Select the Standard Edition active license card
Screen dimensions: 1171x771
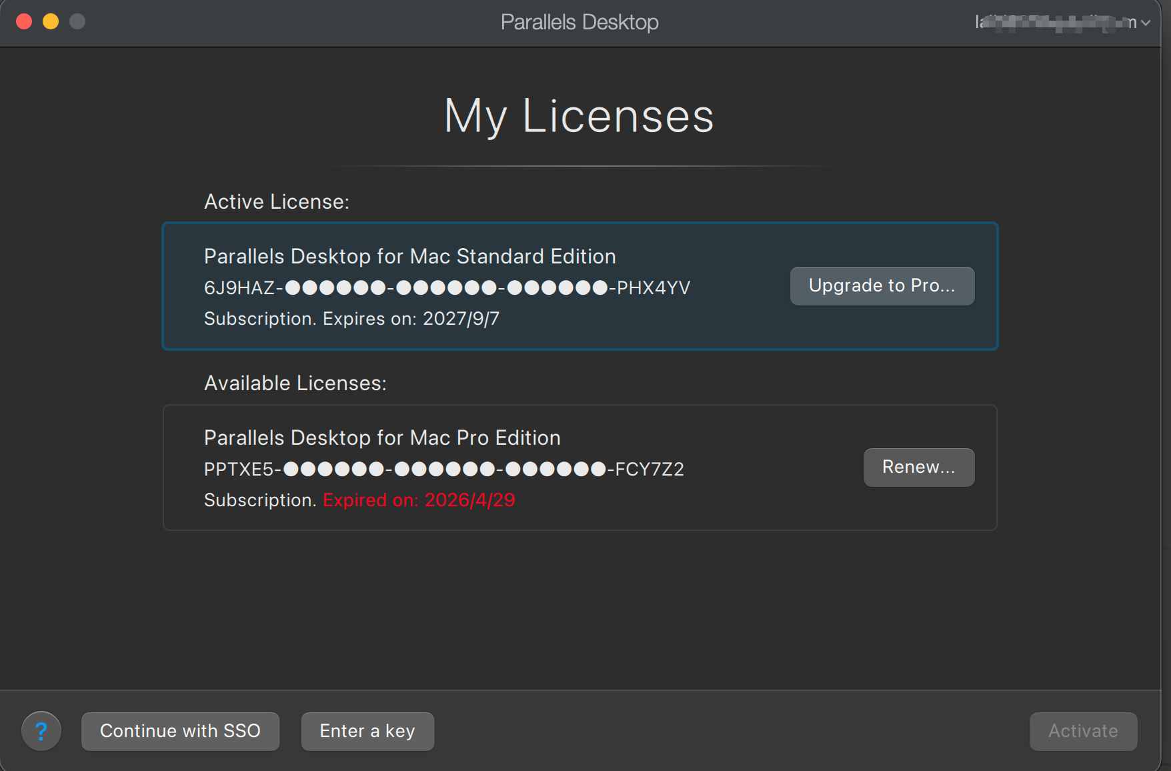pyautogui.click(x=580, y=286)
